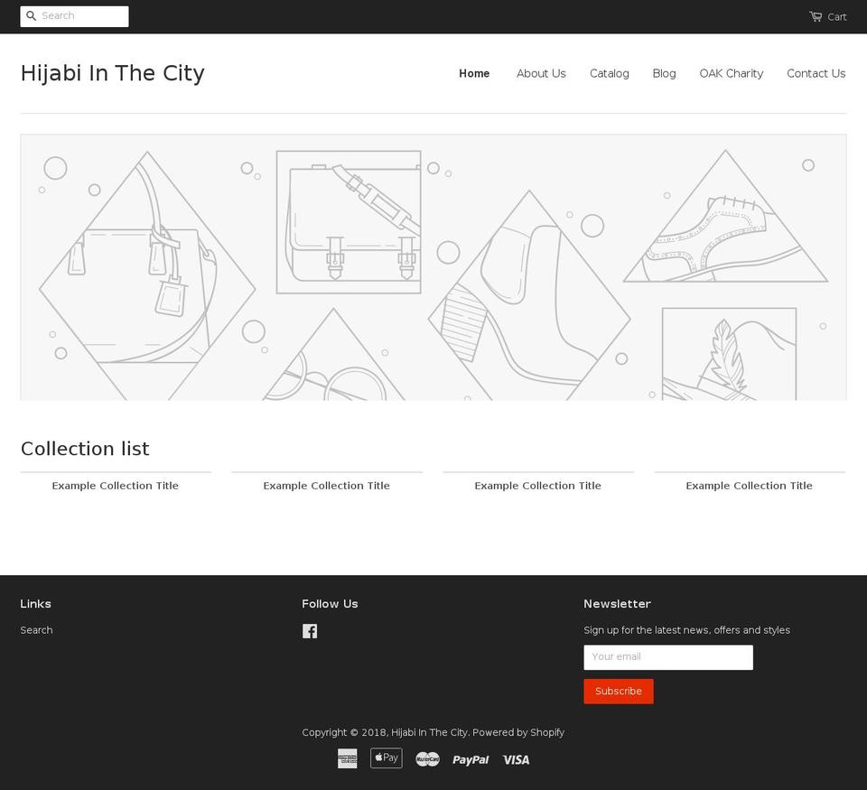Open the second Example Collection Title
The width and height of the screenshot is (867, 790).
click(326, 486)
